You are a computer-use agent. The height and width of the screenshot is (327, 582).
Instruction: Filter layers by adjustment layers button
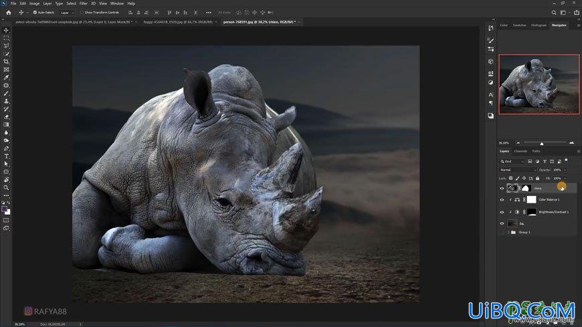(537, 161)
